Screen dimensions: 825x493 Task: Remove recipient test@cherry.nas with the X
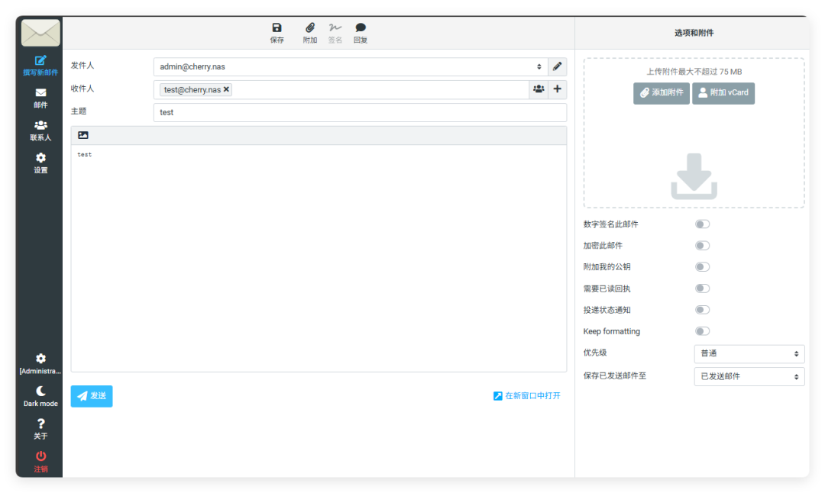pyautogui.click(x=226, y=89)
